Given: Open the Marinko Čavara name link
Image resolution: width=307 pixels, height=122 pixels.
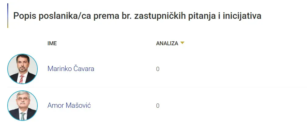Looking at the screenshot, I should [x=71, y=69].
